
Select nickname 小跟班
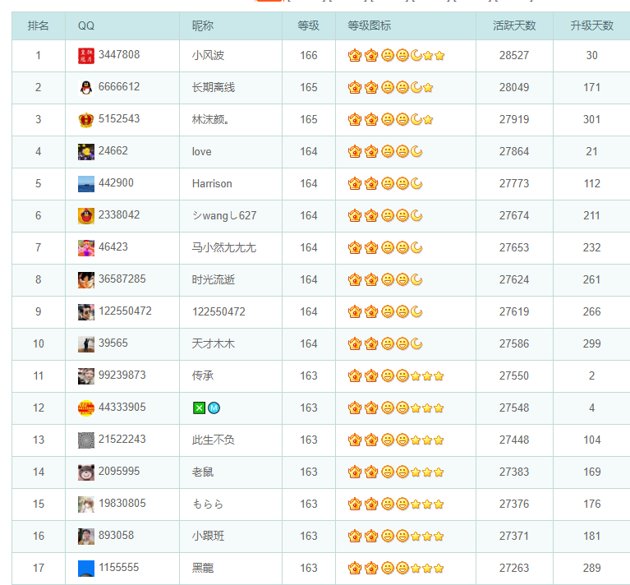click(x=208, y=536)
